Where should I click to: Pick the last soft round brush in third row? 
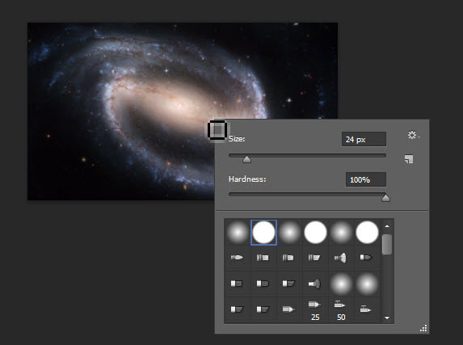tap(367, 284)
